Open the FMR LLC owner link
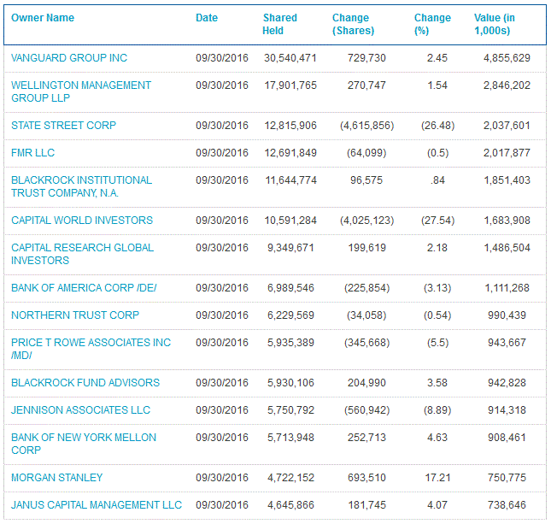Screen dimensions: 551x524 (33, 153)
